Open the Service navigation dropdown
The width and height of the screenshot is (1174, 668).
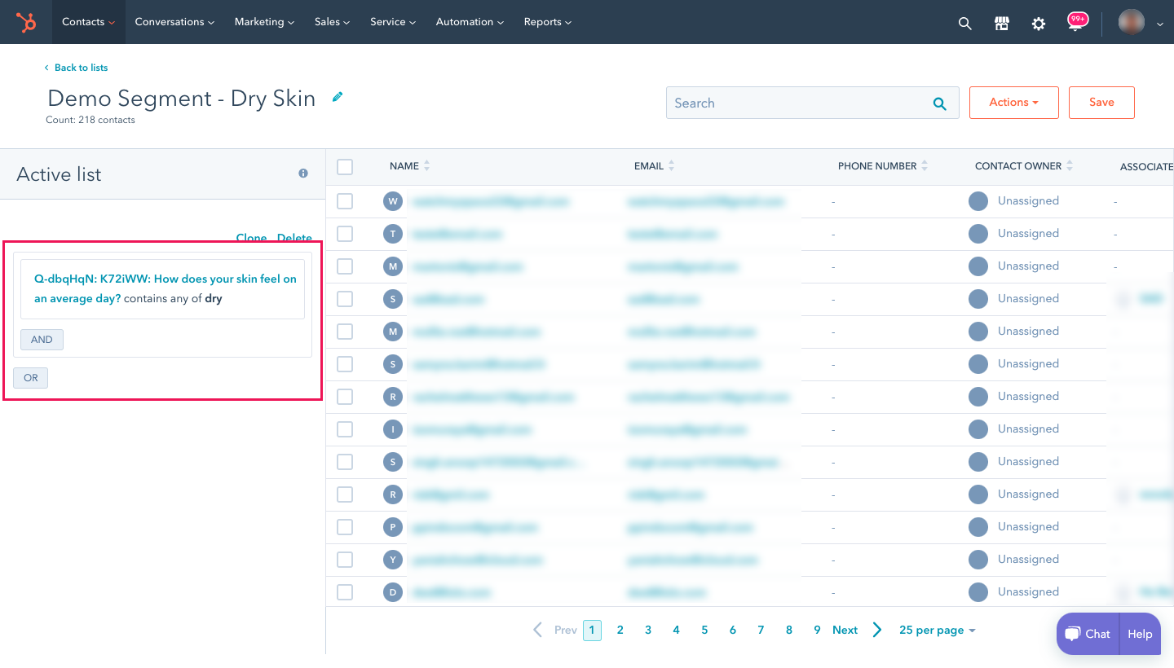[x=393, y=22]
